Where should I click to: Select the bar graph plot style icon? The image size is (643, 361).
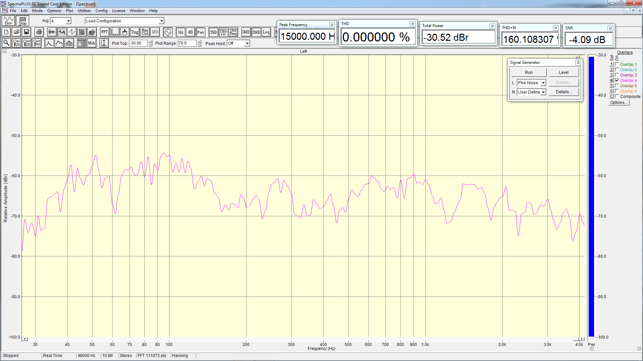pyautogui.click(x=69, y=43)
